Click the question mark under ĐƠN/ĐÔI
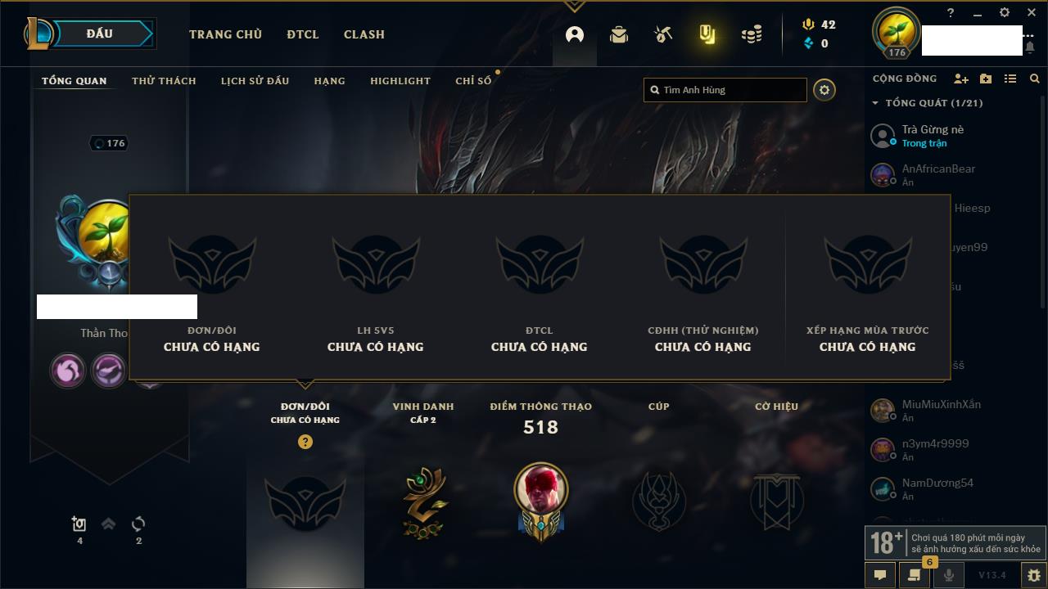This screenshot has width=1048, height=589. click(305, 442)
